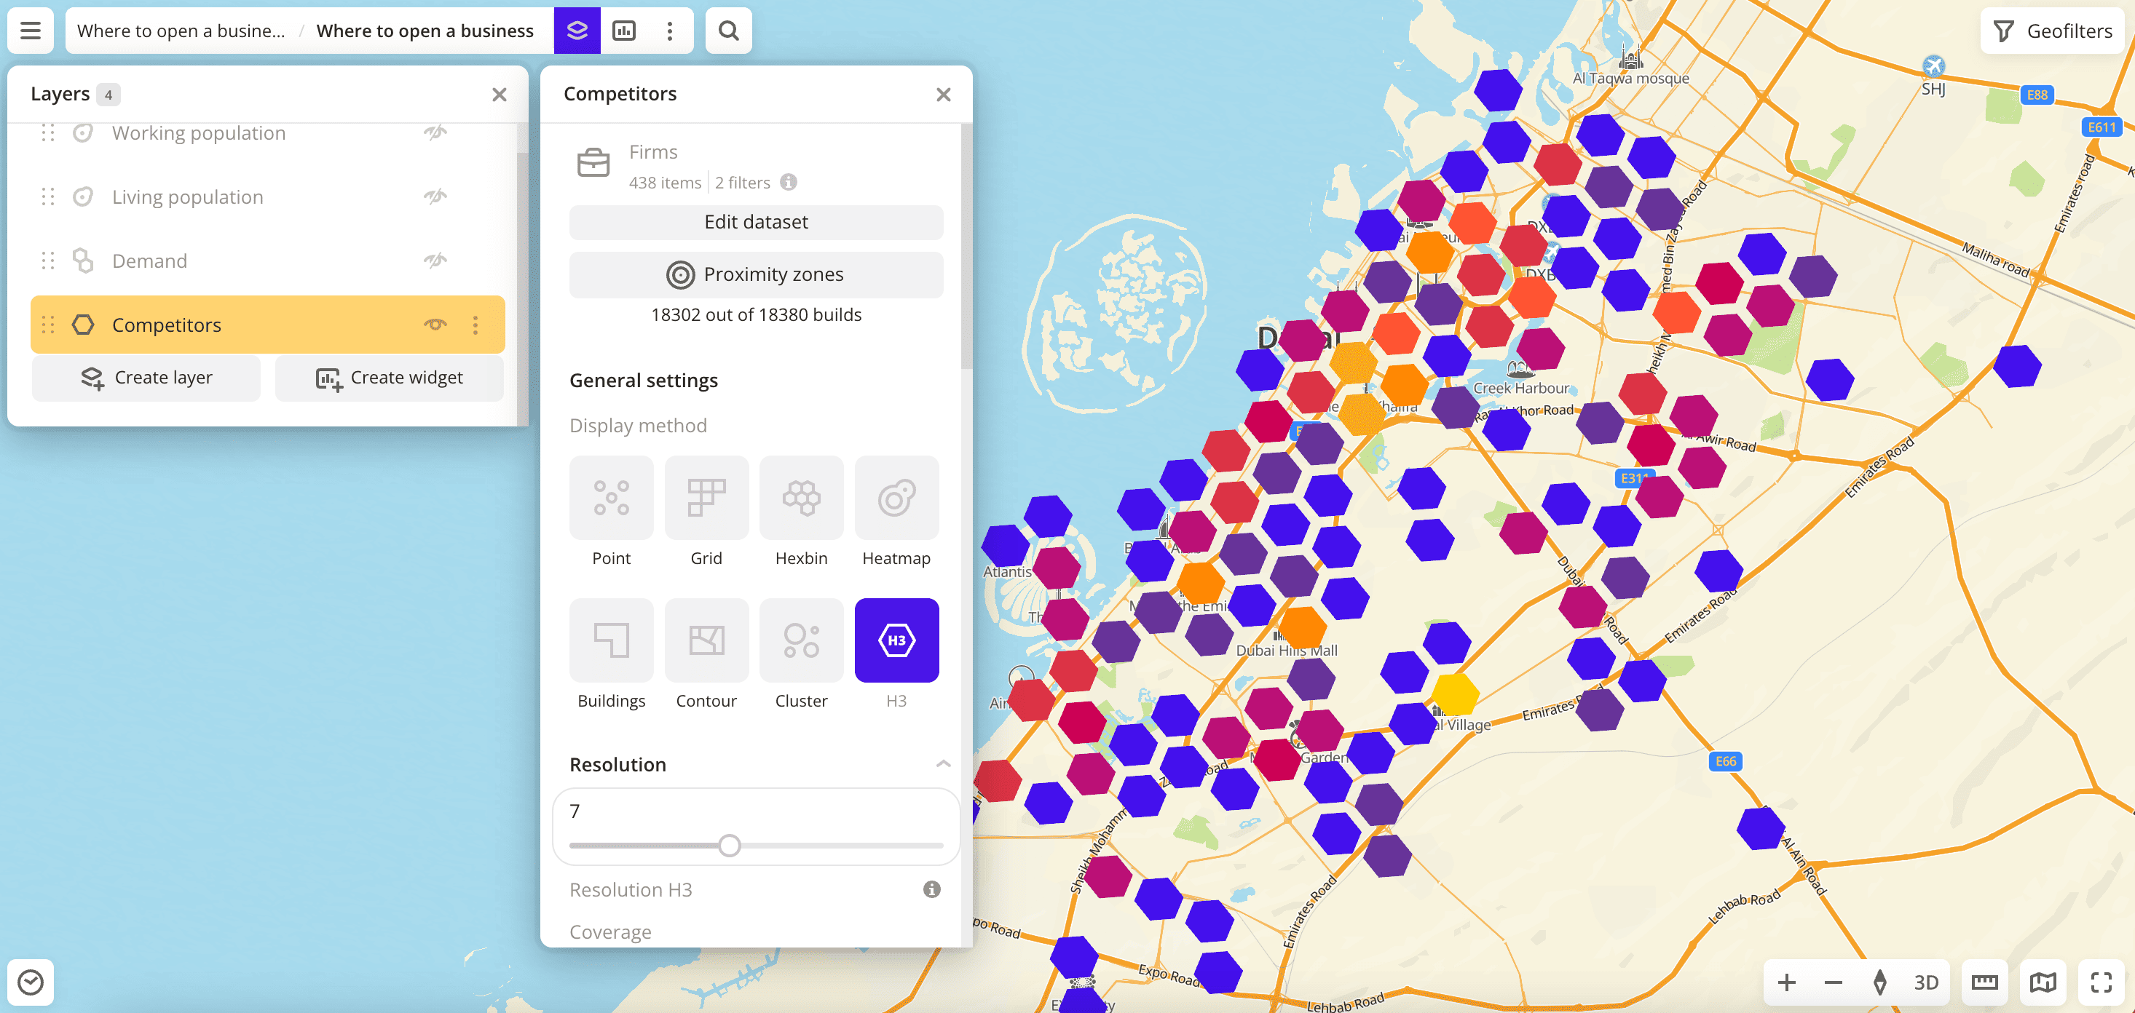Select the Living population layer

187,197
